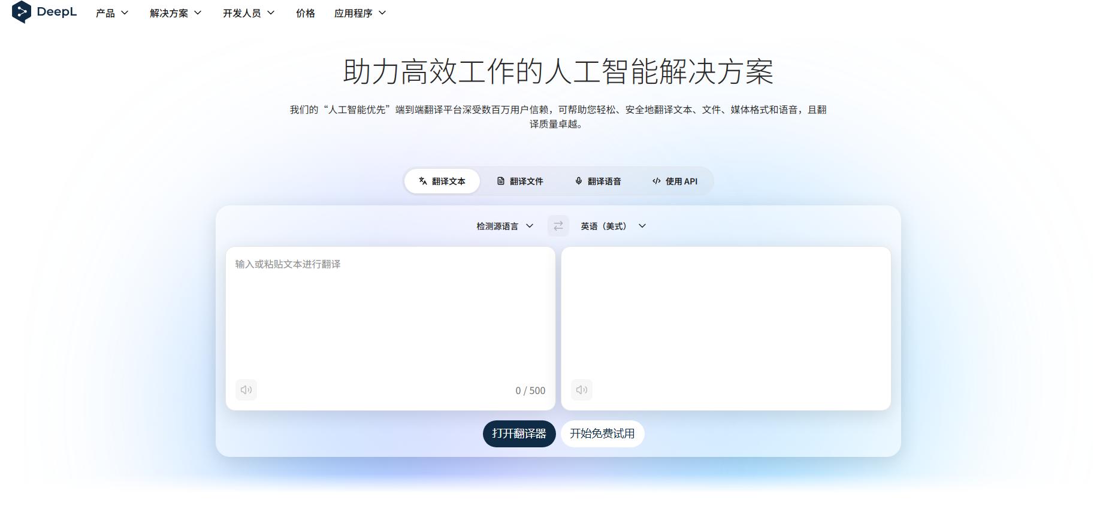The image size is (1112, 509).
Task: Open the 开发人员 navigation menu
Action: tap(249, 13)
